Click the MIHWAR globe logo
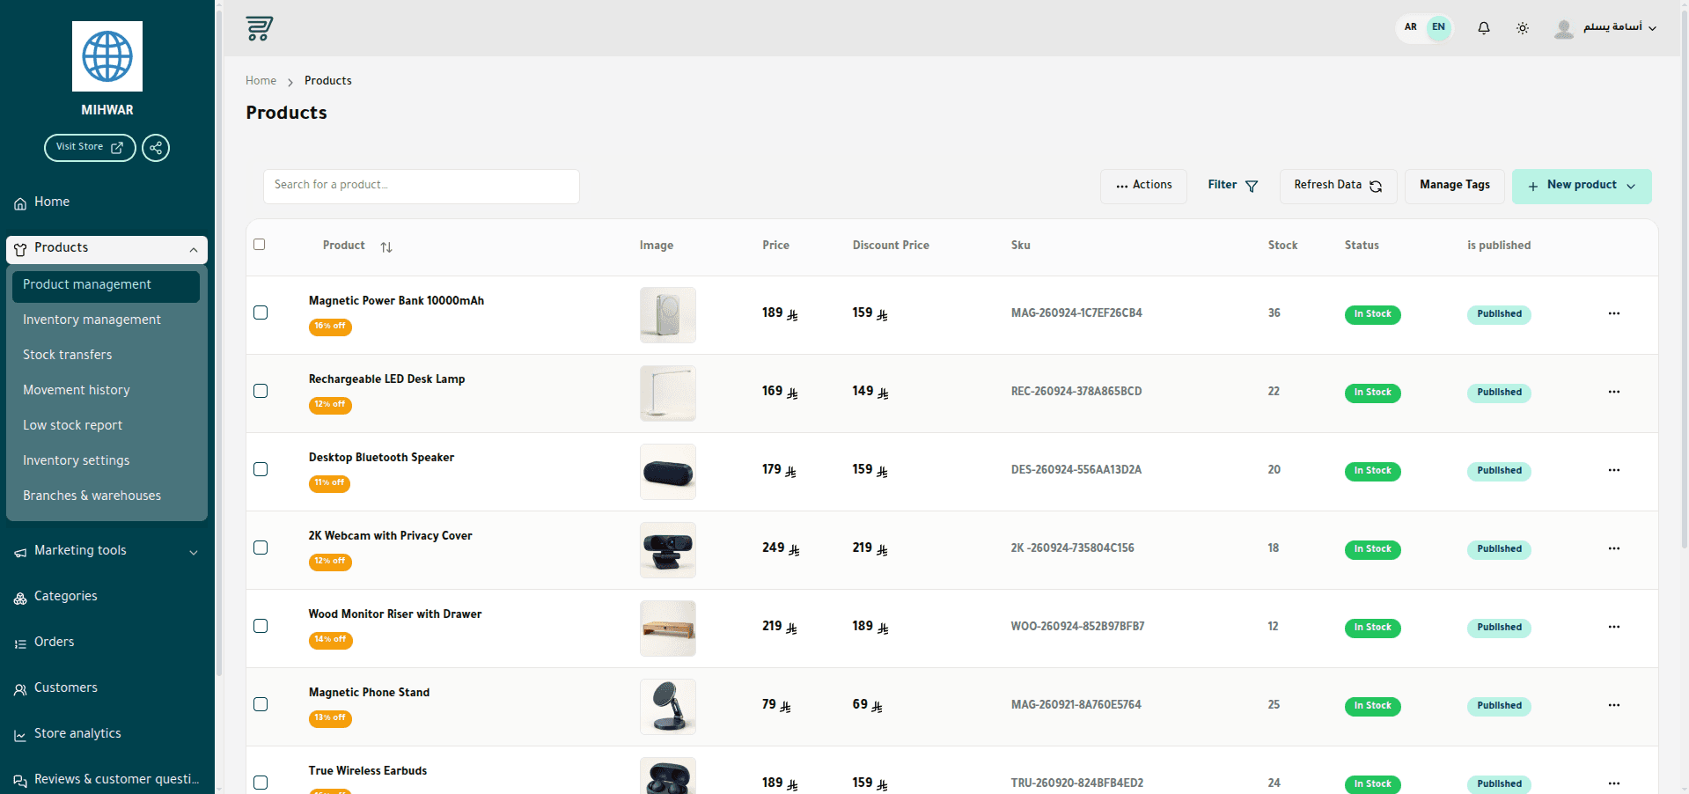 107,56
